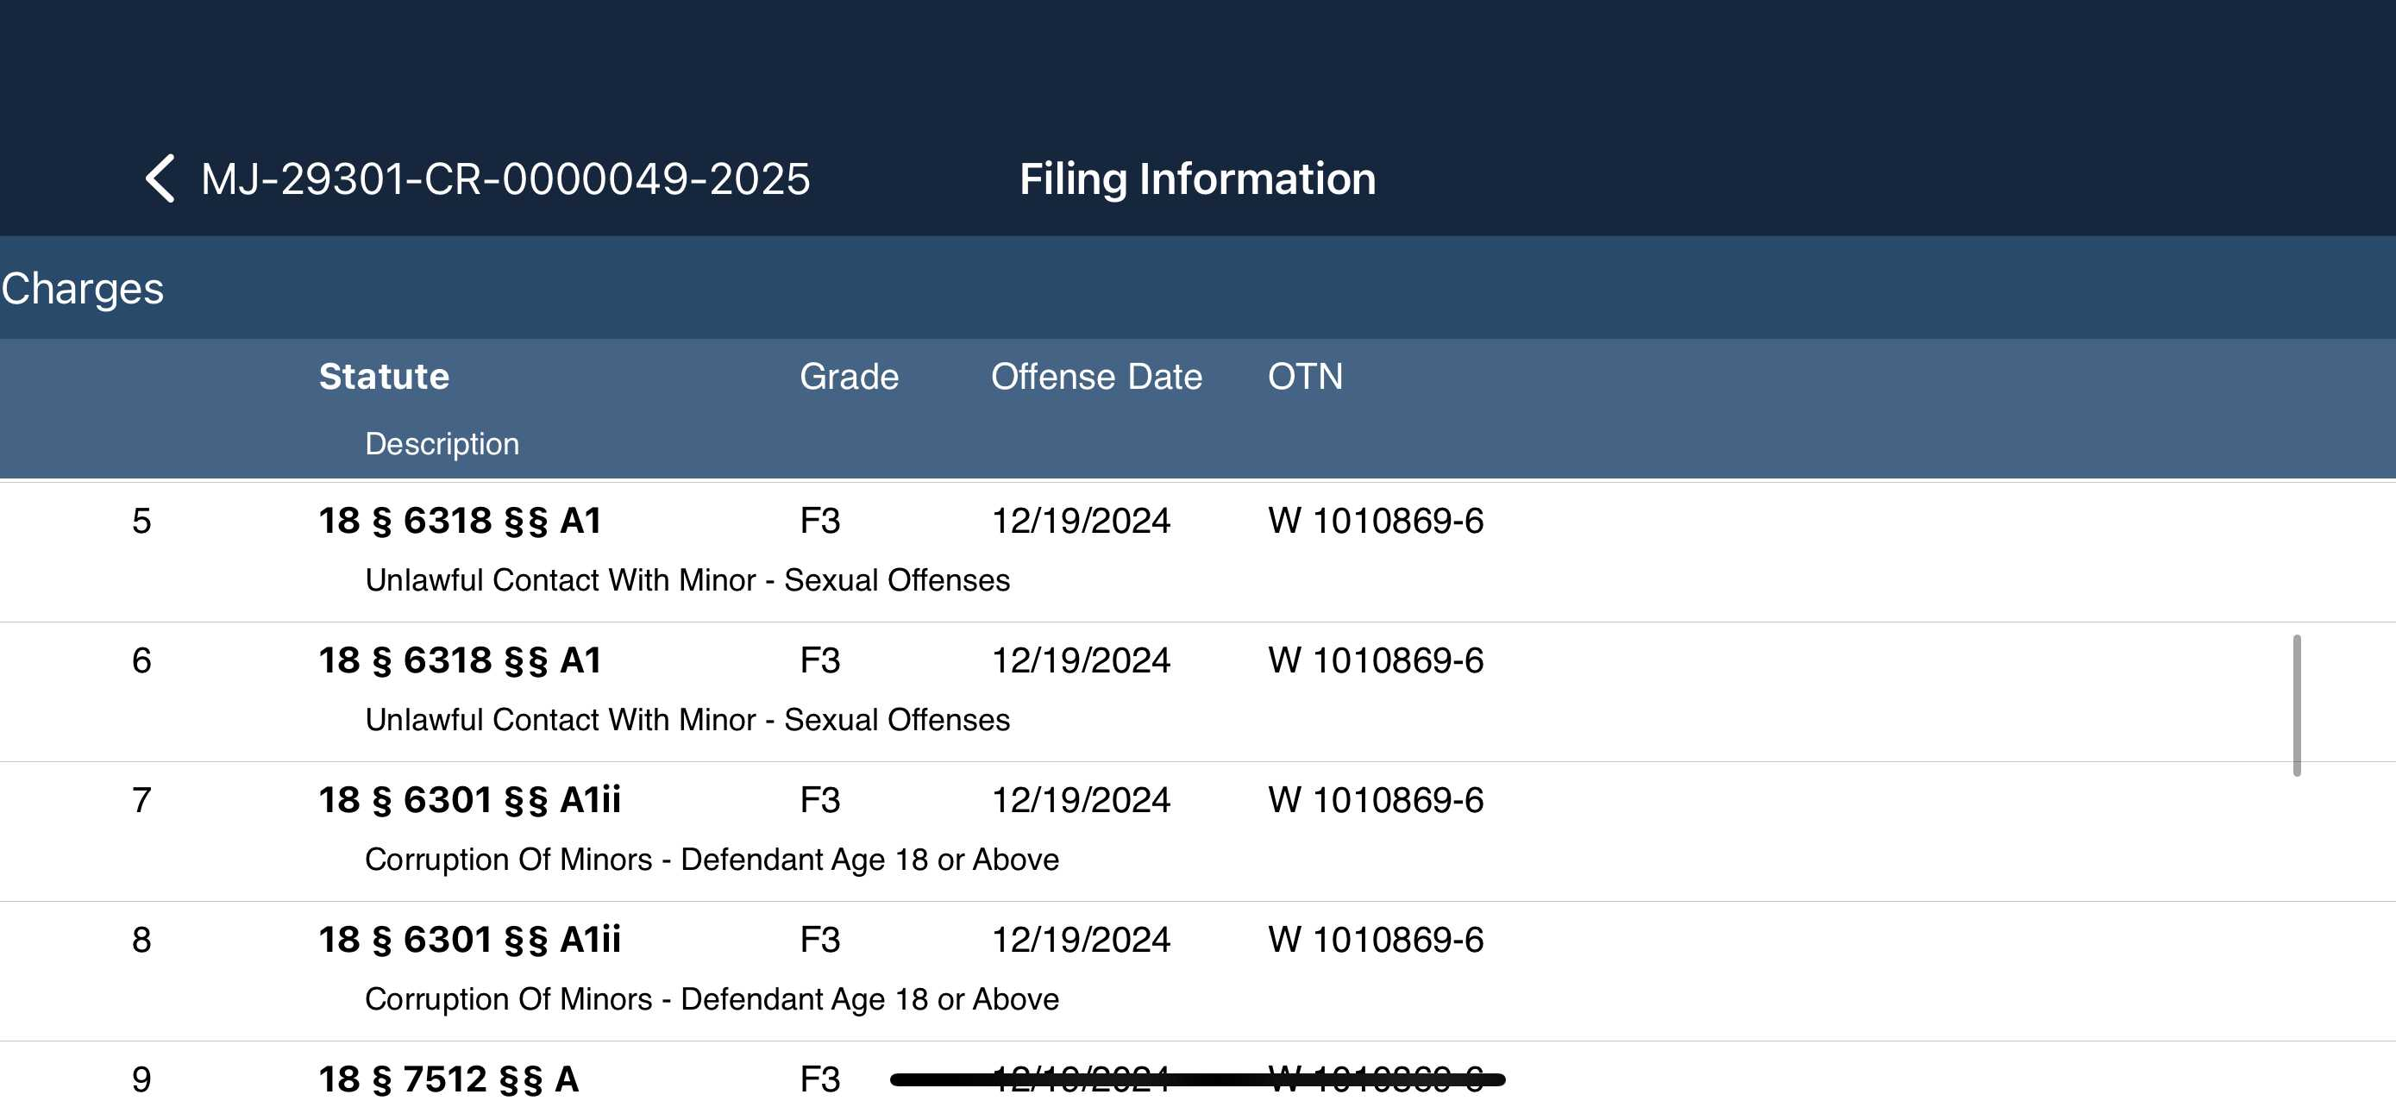The image size is (2396, 1107).
Task: Select charge number 5
Action: pyautogui.click(x=141, y=521)
